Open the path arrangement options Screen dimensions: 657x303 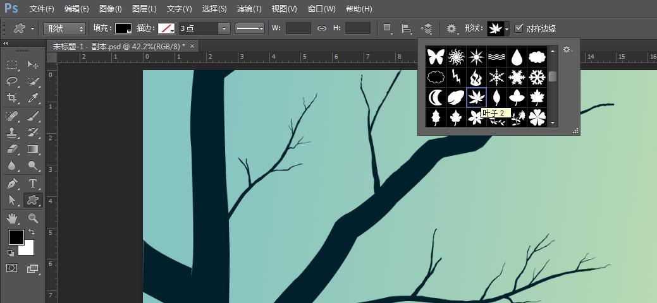pyautogui.click(x=427, y=28)
